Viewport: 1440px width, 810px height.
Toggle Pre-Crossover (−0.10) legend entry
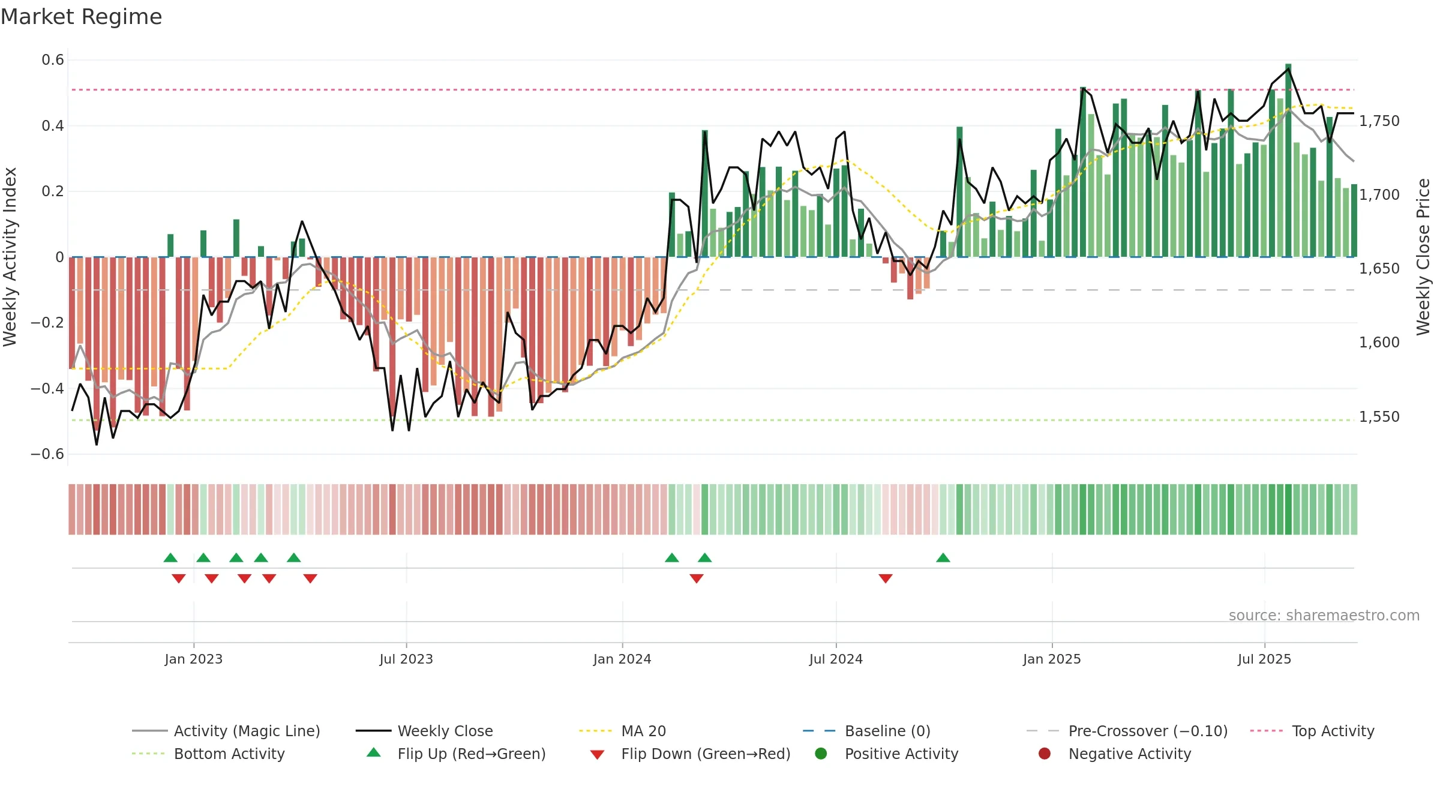[1127, 731]
